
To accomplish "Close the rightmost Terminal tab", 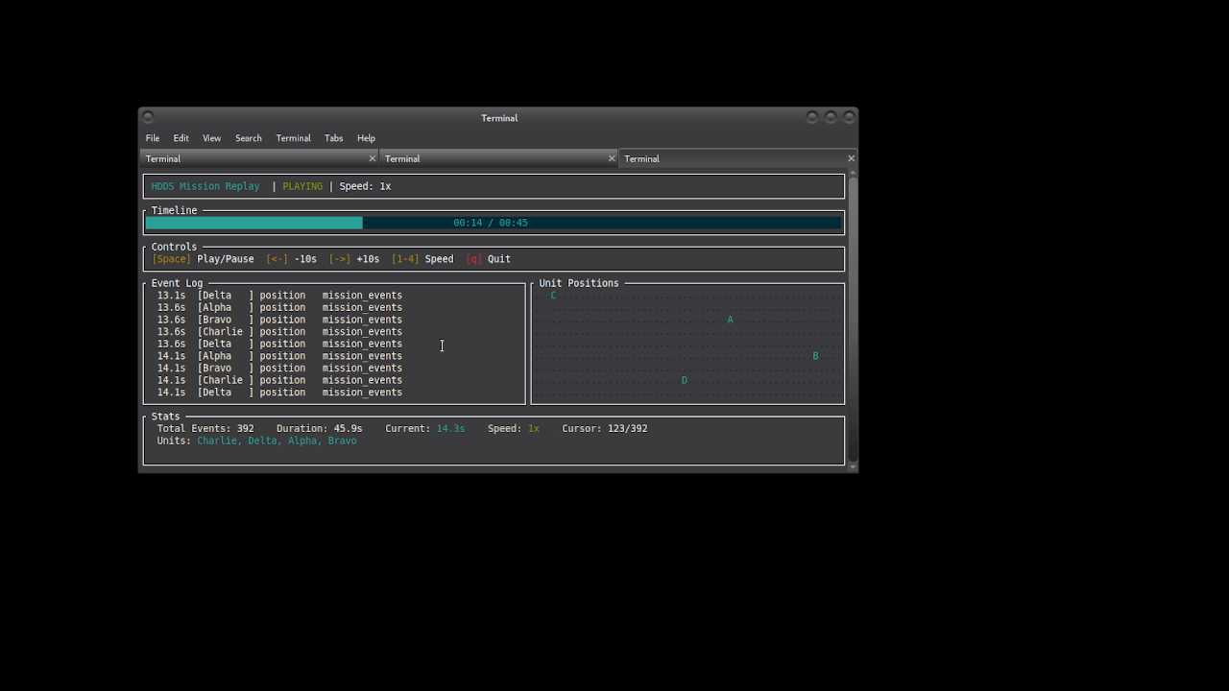I will pyautogui.click(x=851, y=158).
